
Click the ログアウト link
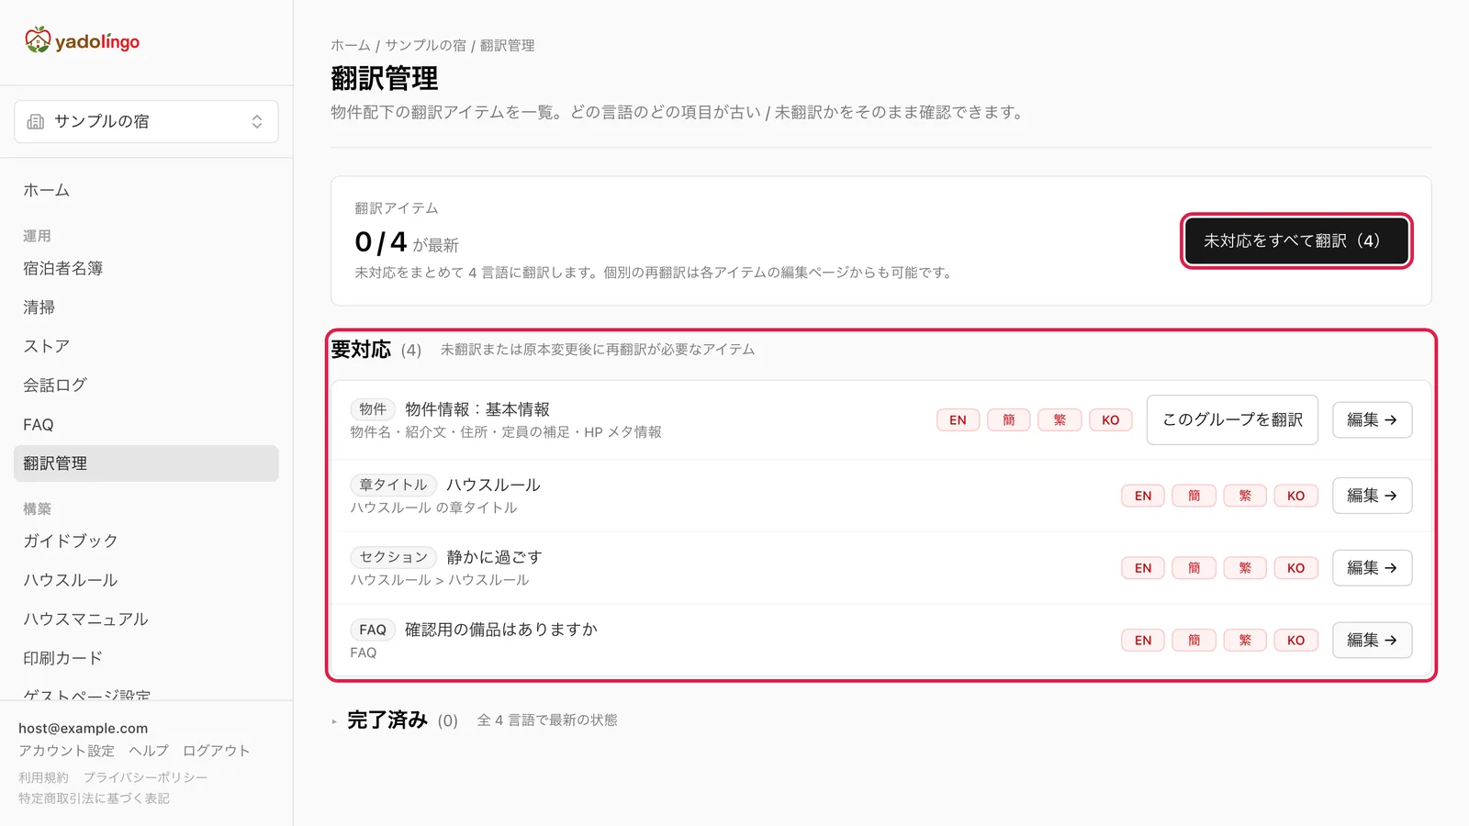[216, 751]
